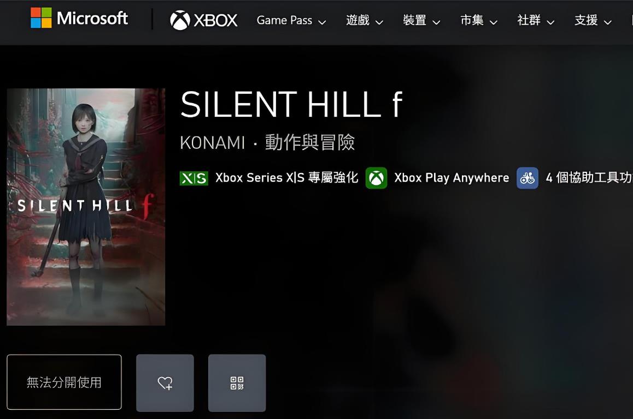Open the KONAMI publisher link
This screenshot has height=419, width=633.
coord(212,142)
